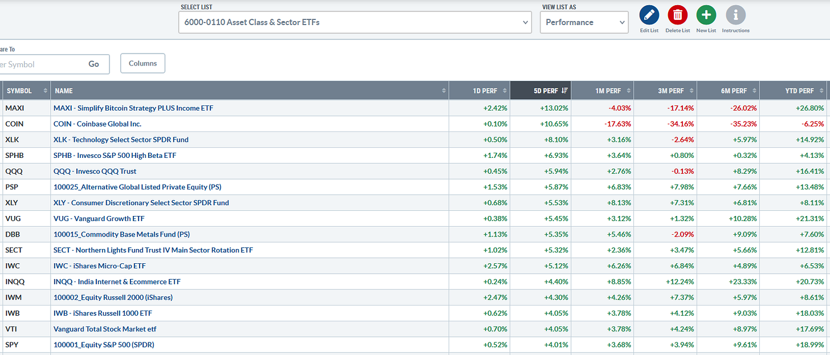
Task: Select the Edit List pencil icon
Action: click(x=649, y=15)
